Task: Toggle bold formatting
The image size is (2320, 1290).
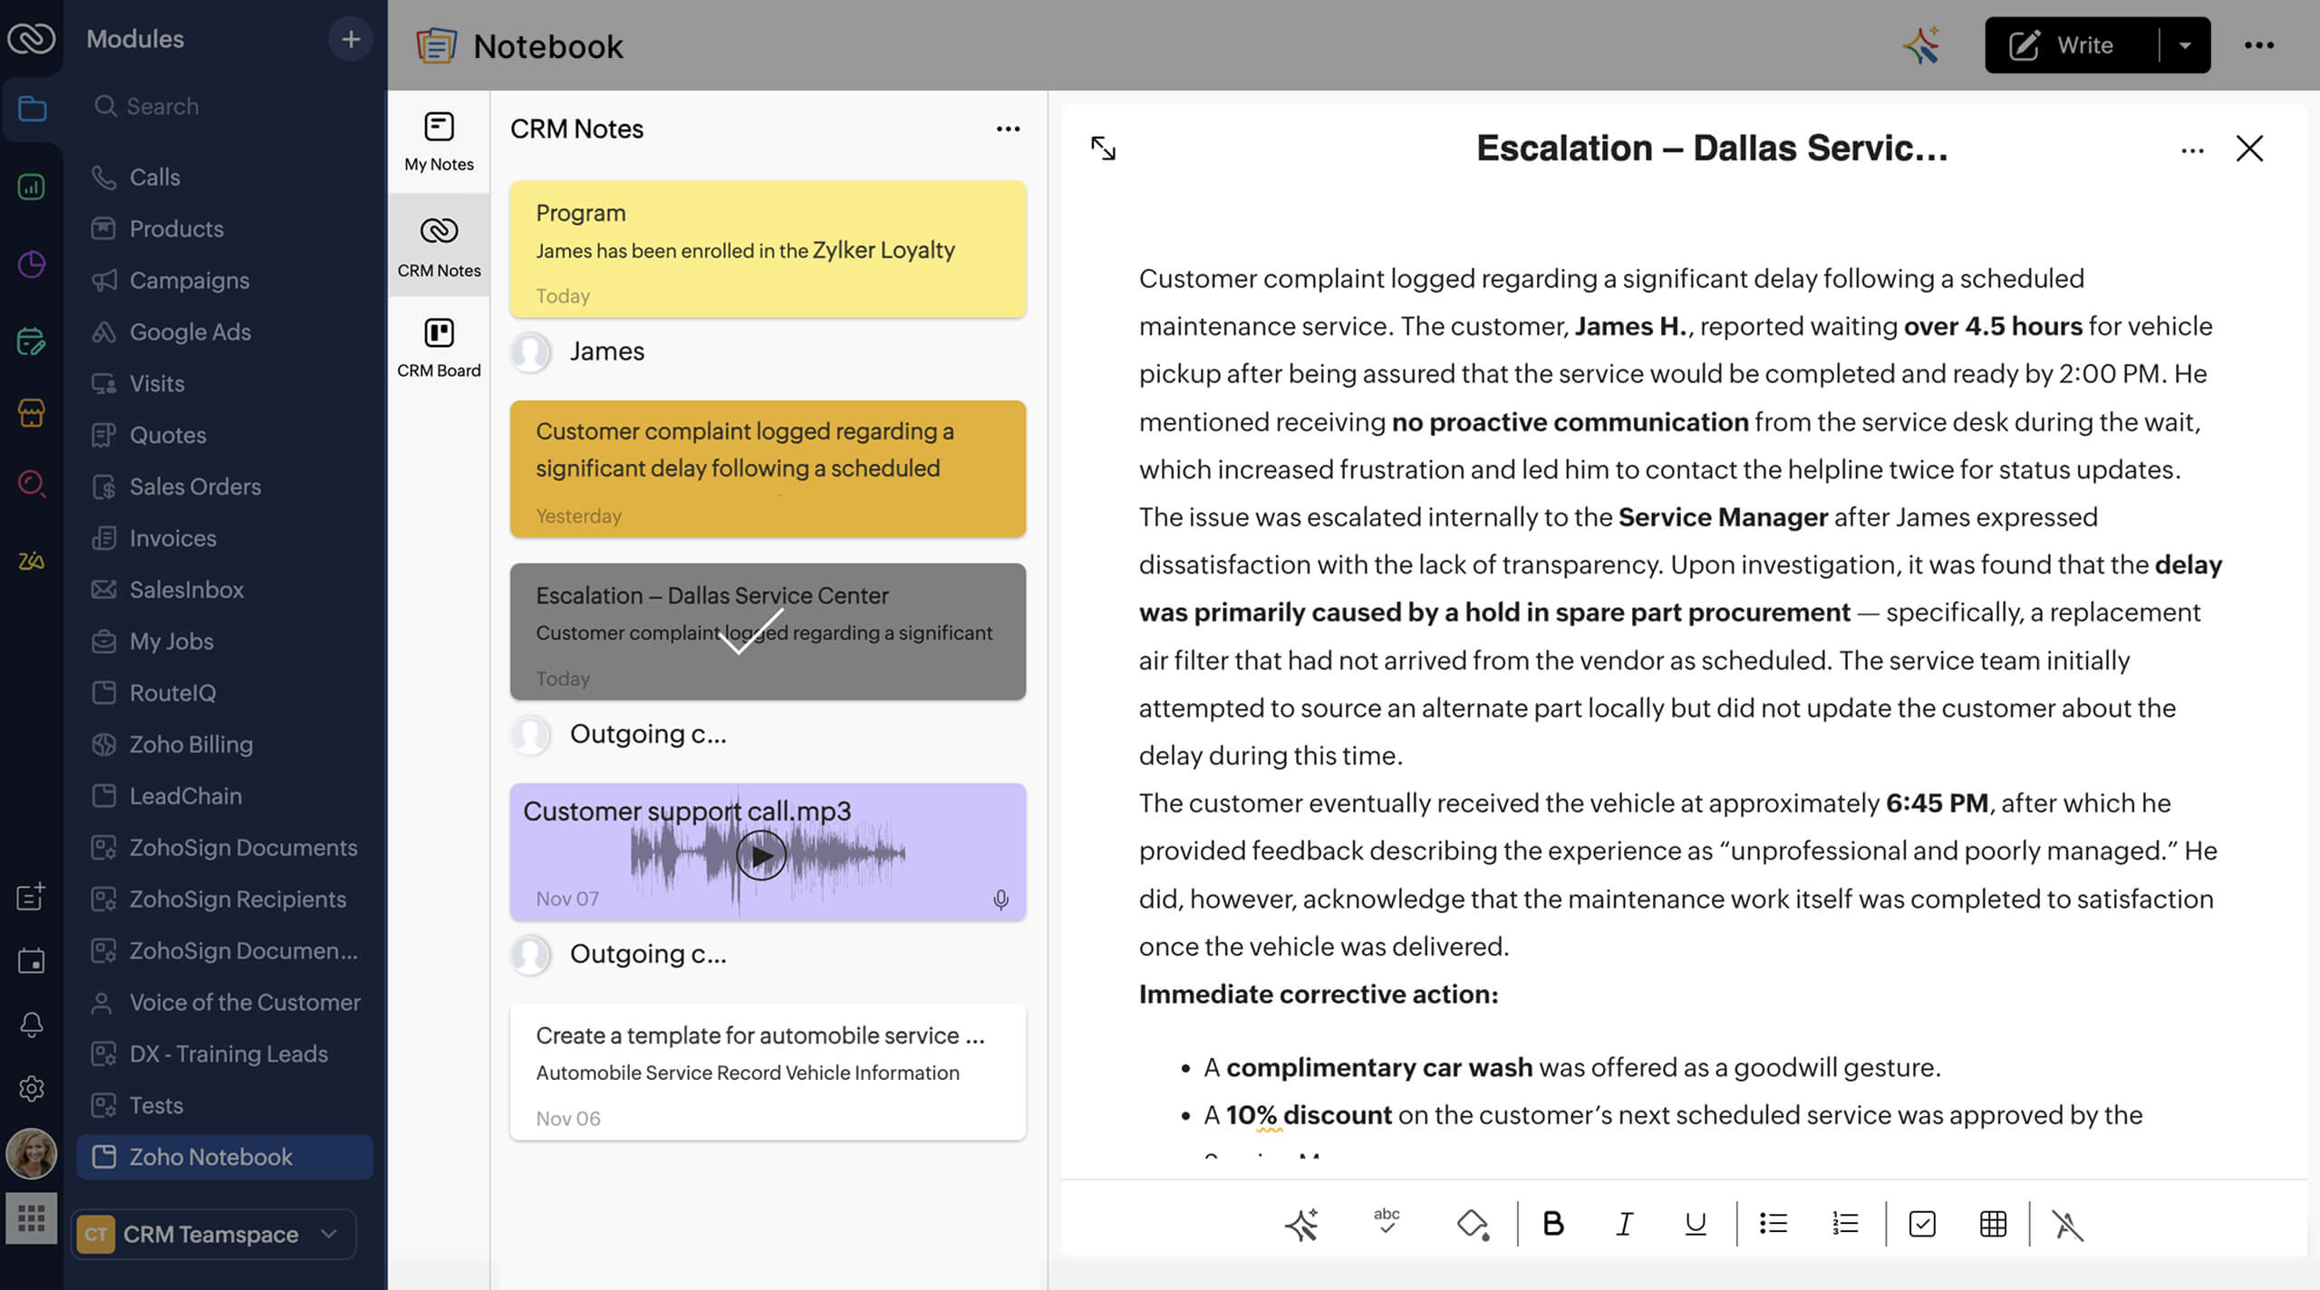Action: (x=1553, y=1225)
